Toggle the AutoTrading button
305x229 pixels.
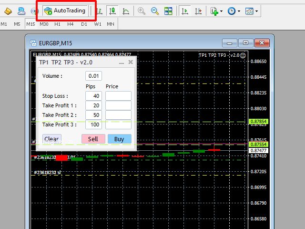65,10
